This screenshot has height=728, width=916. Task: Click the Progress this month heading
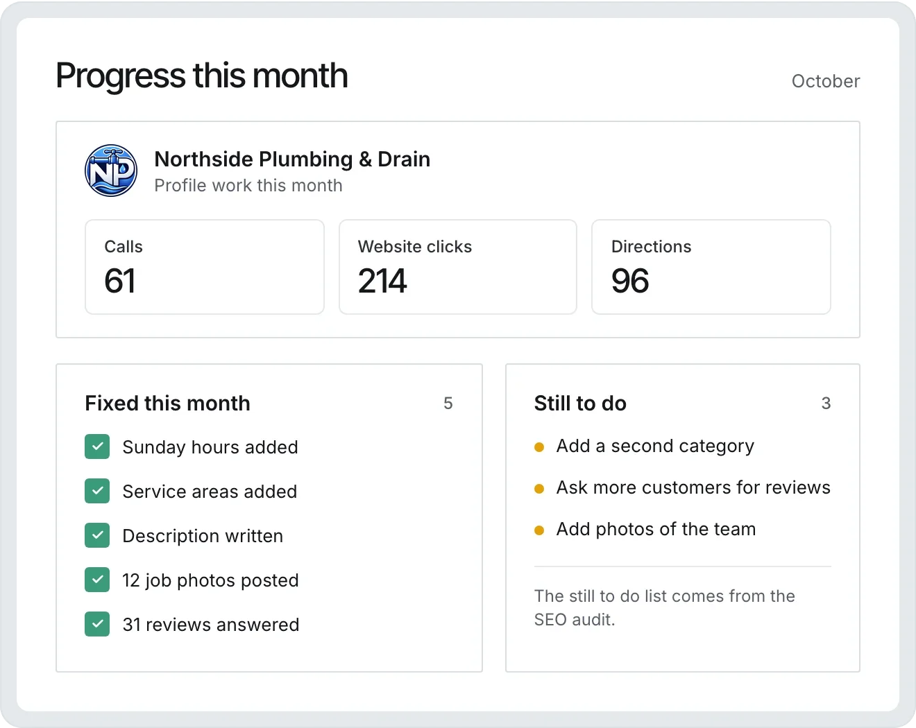[x=202, y=76]
